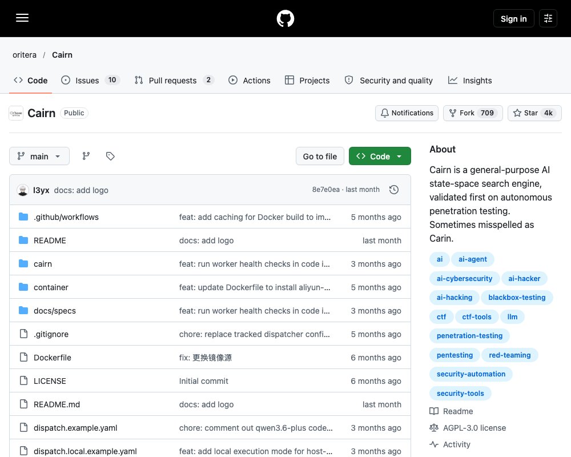571x457 pixels.
Task: View branches via the branch icon
Action: pos(86,157)
